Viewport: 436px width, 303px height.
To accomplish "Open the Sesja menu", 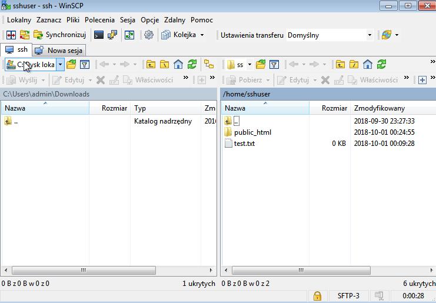I will (x=128, y=20).
